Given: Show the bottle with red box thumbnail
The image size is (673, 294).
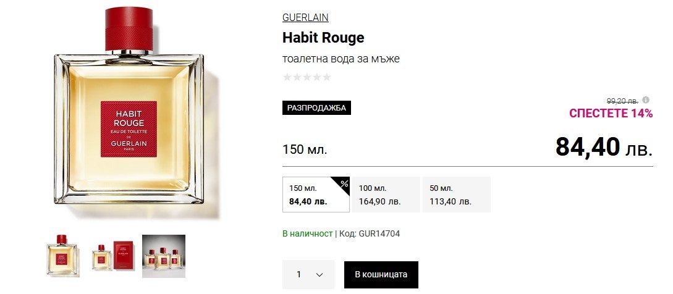Looking at the screenshot, I should coord(113,256).
